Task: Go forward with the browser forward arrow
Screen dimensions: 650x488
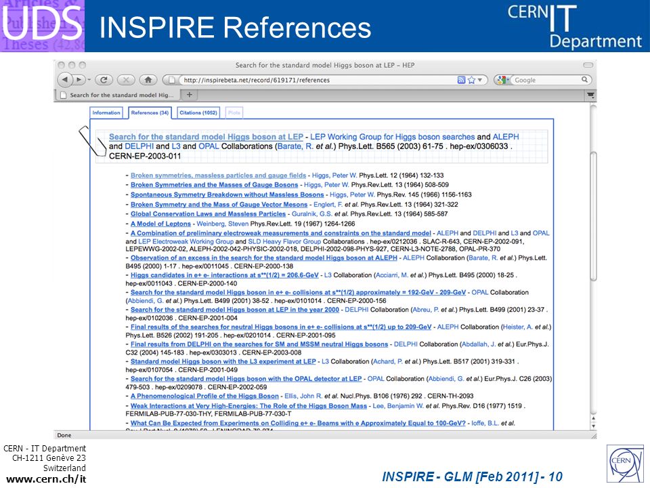Action: (x=79, y=79)
